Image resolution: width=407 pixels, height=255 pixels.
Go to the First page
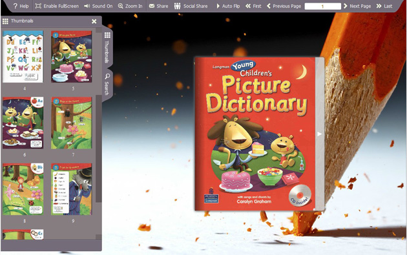pyautogui.click(x=253, y=6)
